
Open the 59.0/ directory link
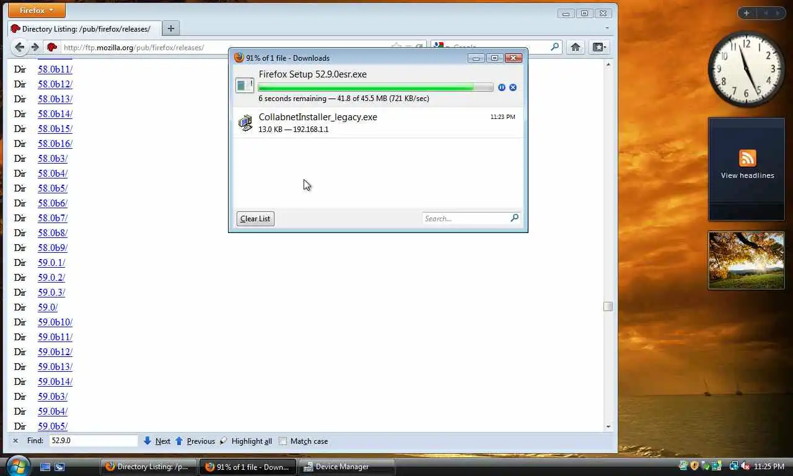[x=48, y=307]
